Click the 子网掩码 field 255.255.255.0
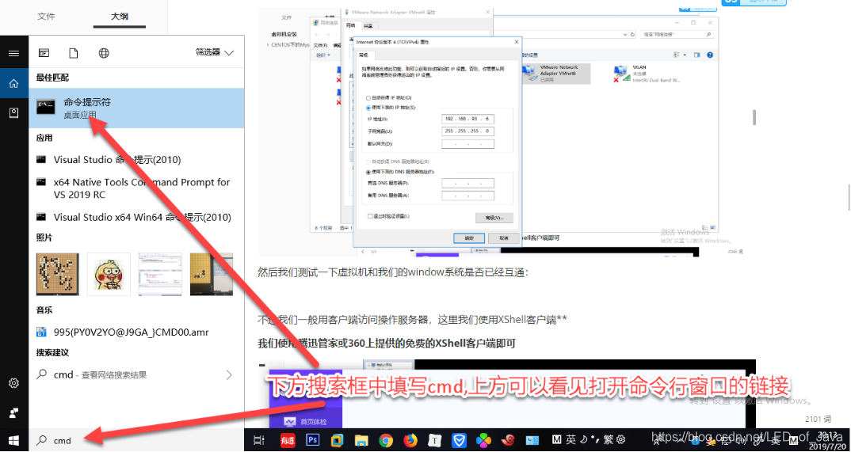Screen dimensions: 851x452 (467, 131)
